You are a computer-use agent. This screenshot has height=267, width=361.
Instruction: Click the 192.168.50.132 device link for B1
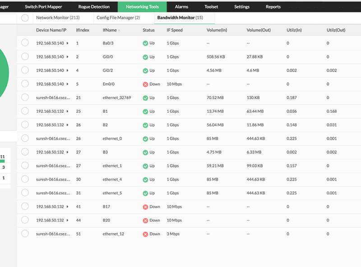pos(50,111)
